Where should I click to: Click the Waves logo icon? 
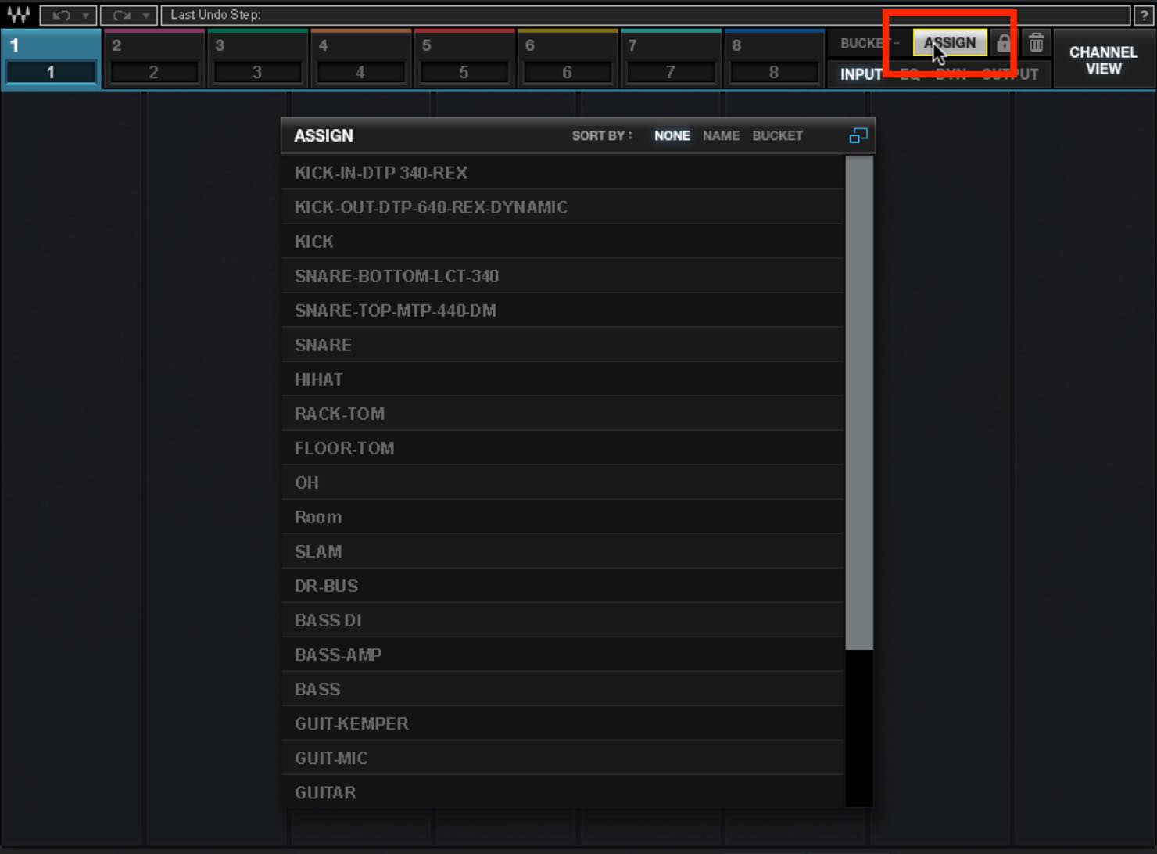[x=19, y=15]
